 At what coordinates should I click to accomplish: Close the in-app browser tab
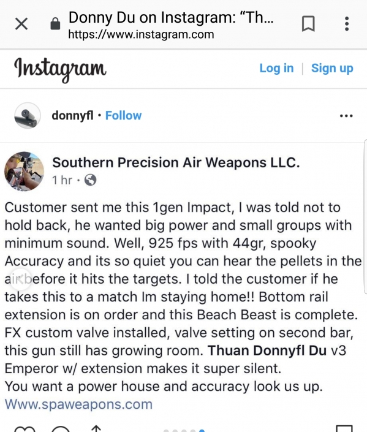tap(21, 24)
